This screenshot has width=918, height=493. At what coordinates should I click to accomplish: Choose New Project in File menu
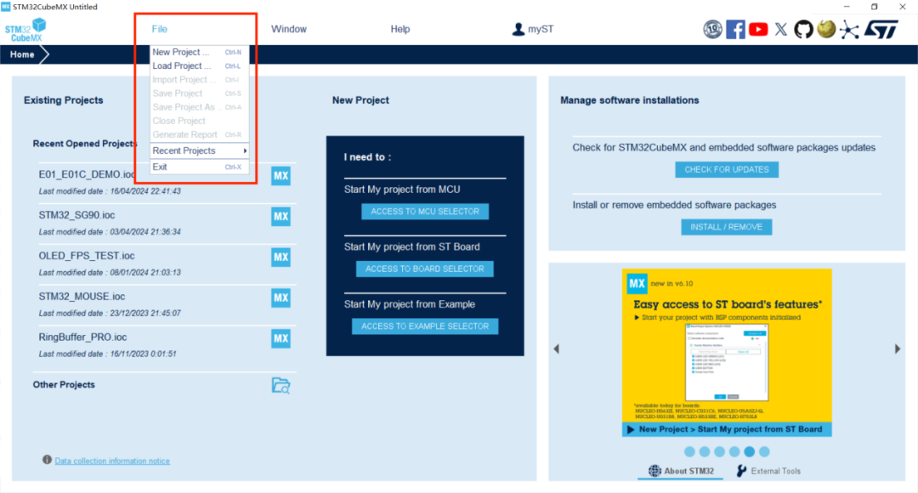199,52
